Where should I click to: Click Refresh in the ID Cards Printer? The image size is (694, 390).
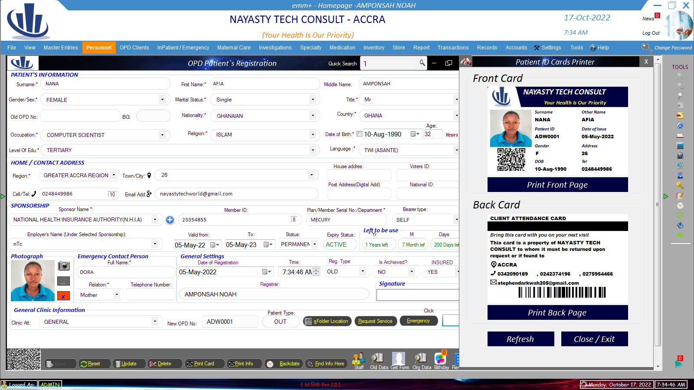coord(520,339)
